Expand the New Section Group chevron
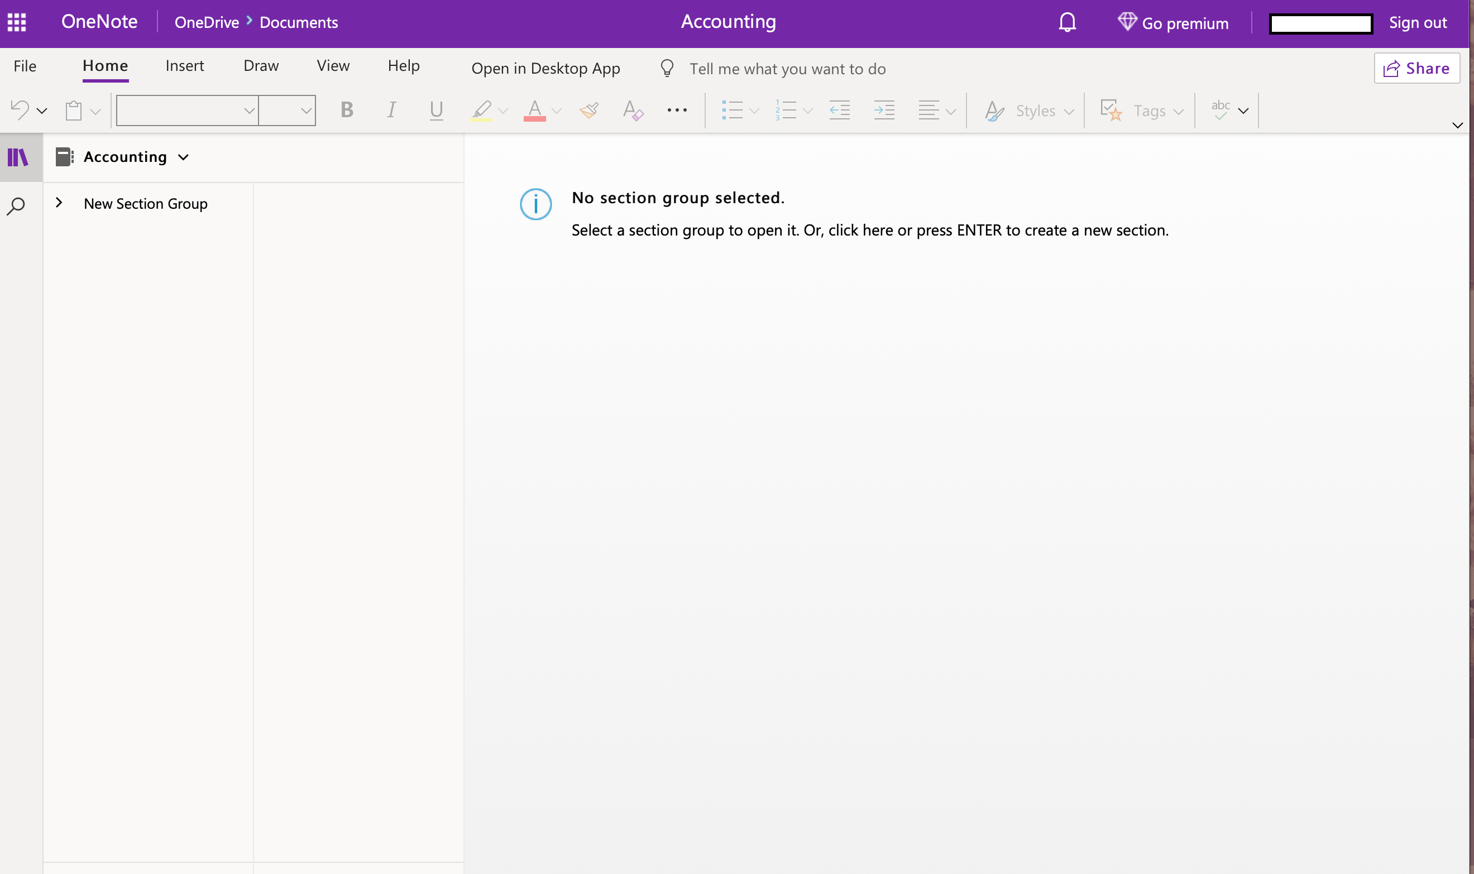Screen dimensions: 1474x874 pos(59,203)
